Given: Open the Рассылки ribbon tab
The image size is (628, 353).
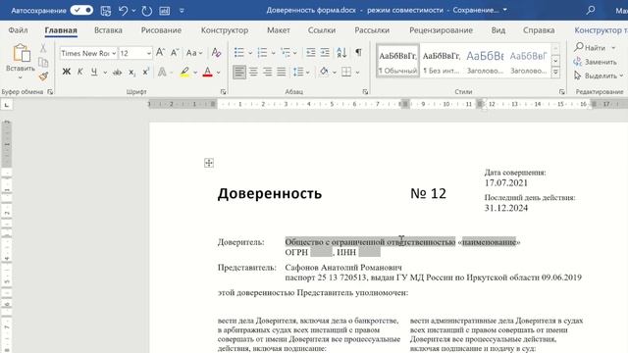Looking at the screenshot, I should click(372, 30).
